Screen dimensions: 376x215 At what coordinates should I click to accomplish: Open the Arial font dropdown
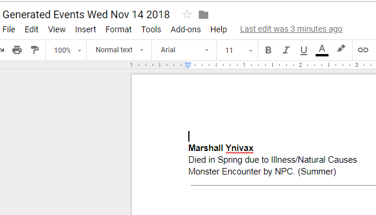click(184, 50)
